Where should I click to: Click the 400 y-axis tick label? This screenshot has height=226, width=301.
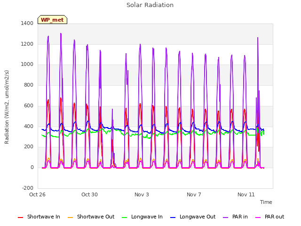29,127
